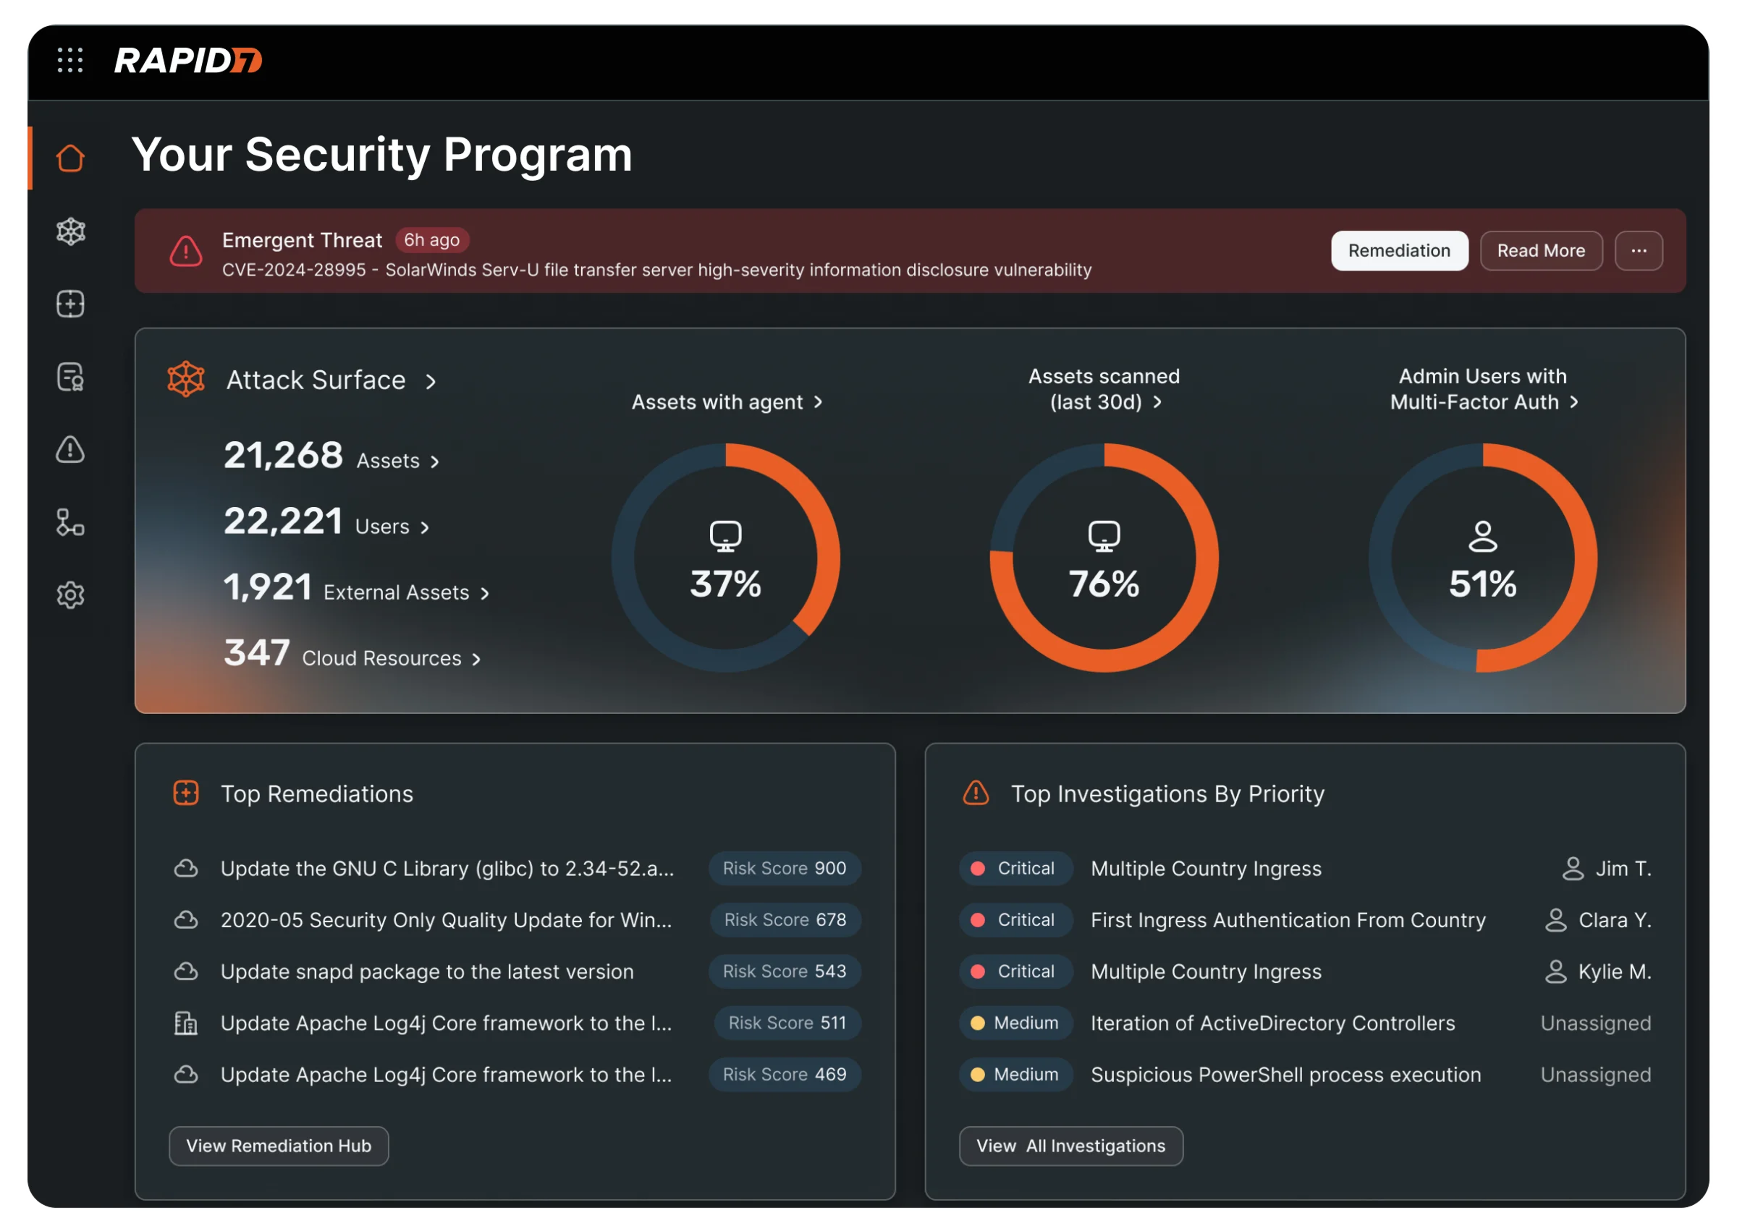Go to Home in sidebar
Viewport: 1737px width, 1231px height.
click(x=70, y=158)
